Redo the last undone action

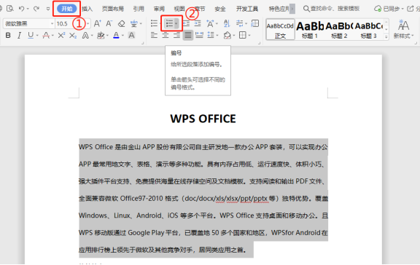click(x=36, y=9)
